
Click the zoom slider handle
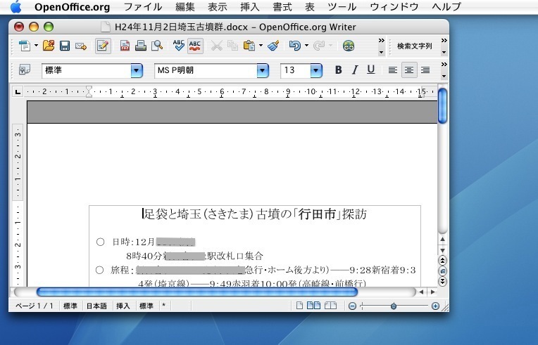pos(394,306)
